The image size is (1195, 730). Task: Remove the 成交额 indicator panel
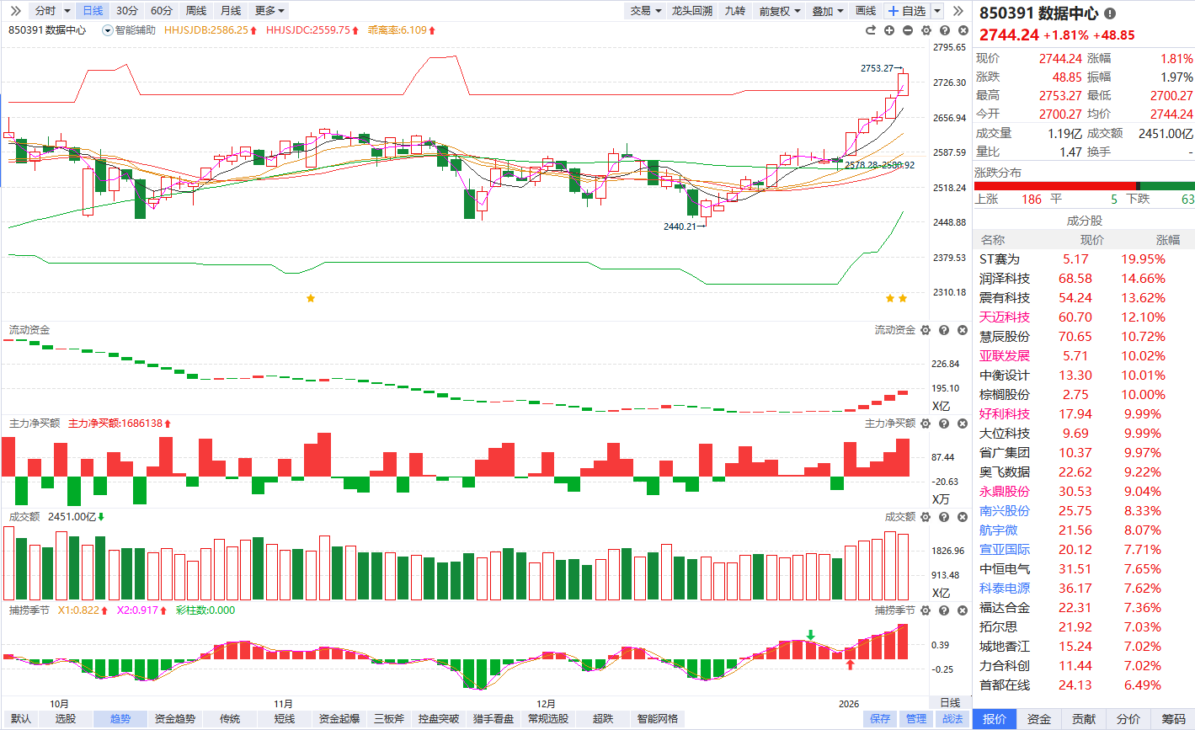[x=962, y=517]
